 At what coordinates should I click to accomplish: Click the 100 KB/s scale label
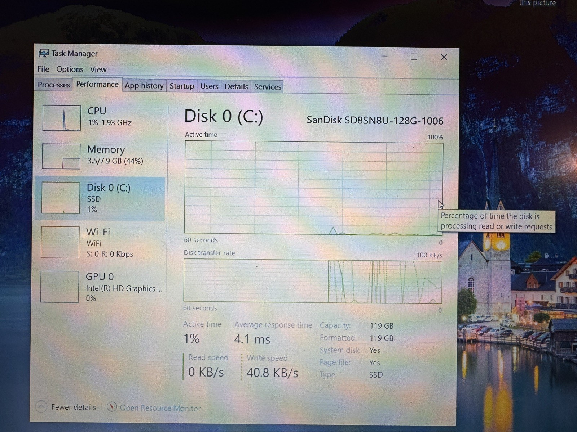429,255
